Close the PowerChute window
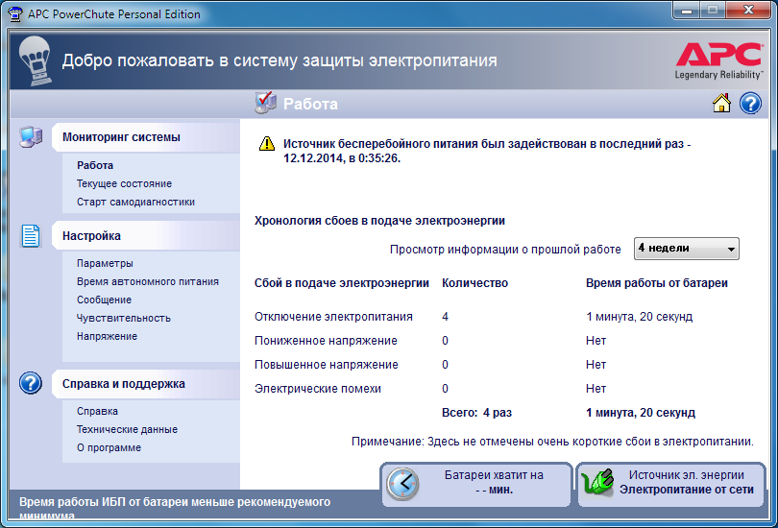This screenshot has width=778, height=528. 749,10
